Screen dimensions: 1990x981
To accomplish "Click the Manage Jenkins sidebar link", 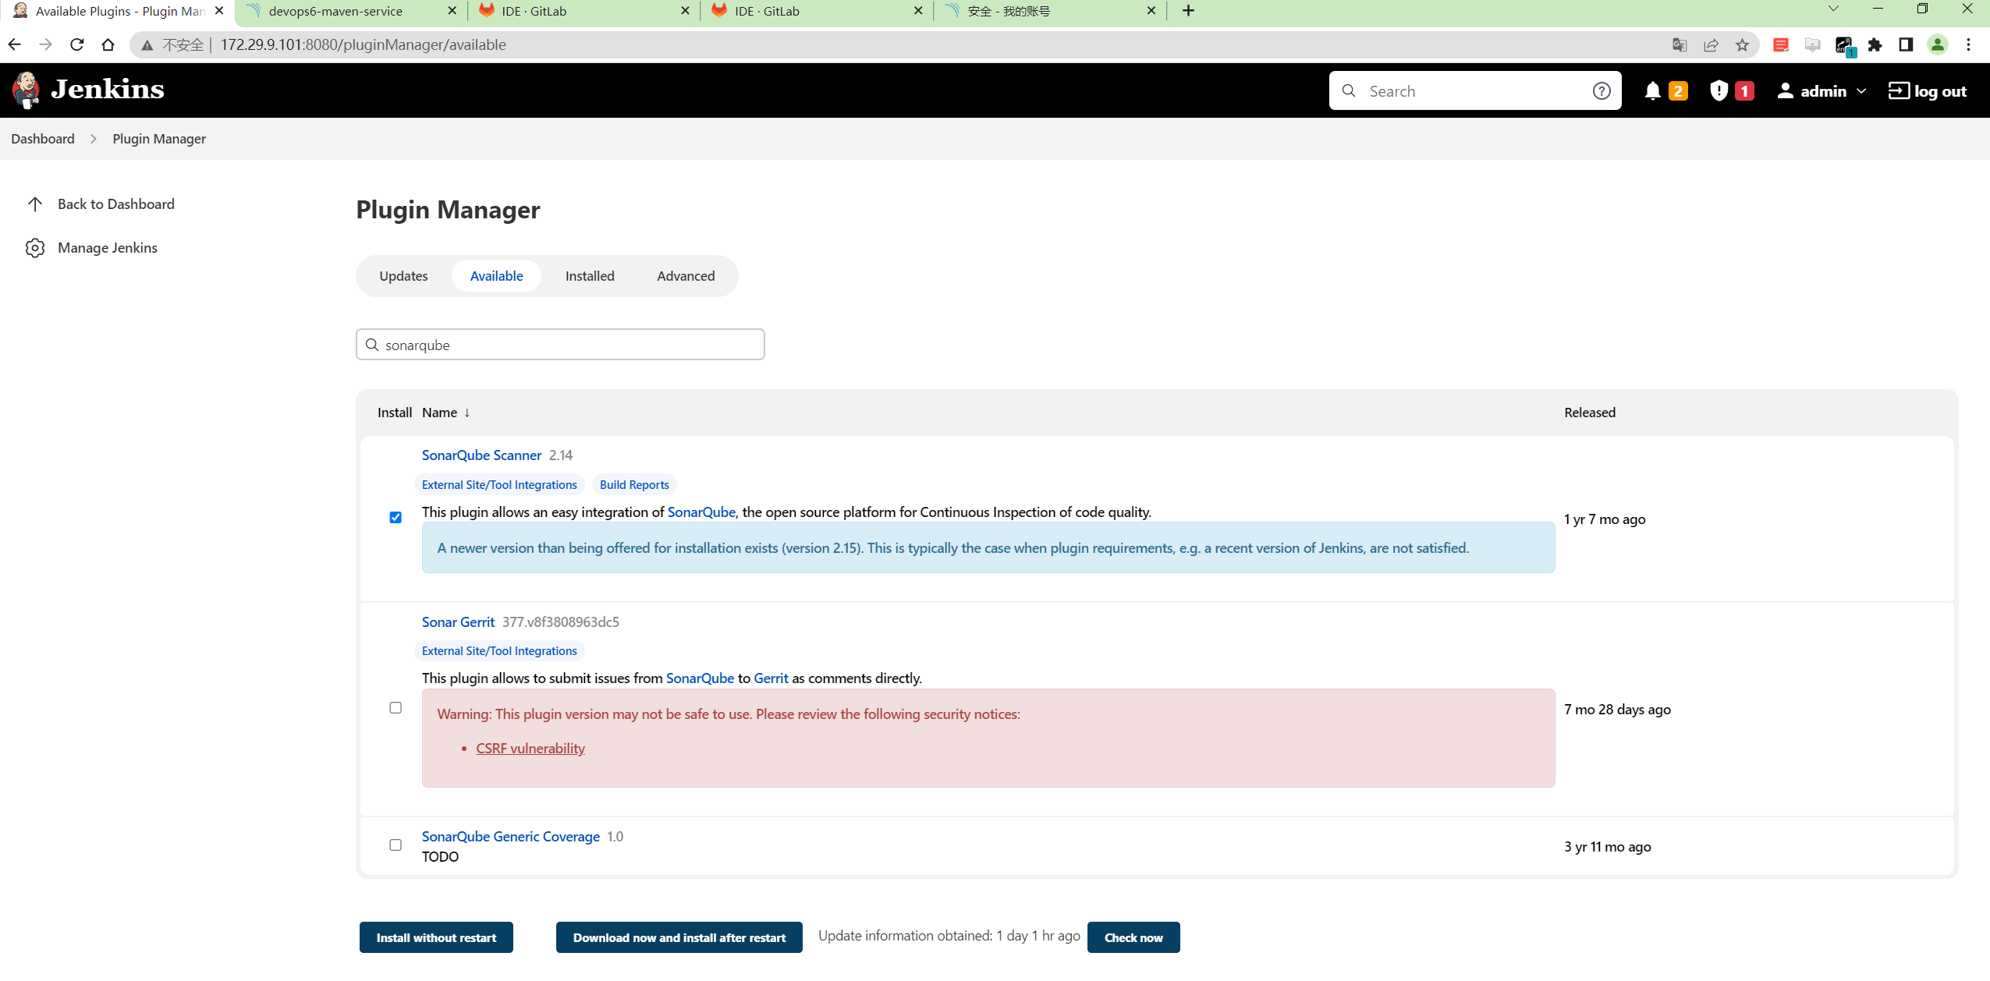I will (x=108, y=248).
